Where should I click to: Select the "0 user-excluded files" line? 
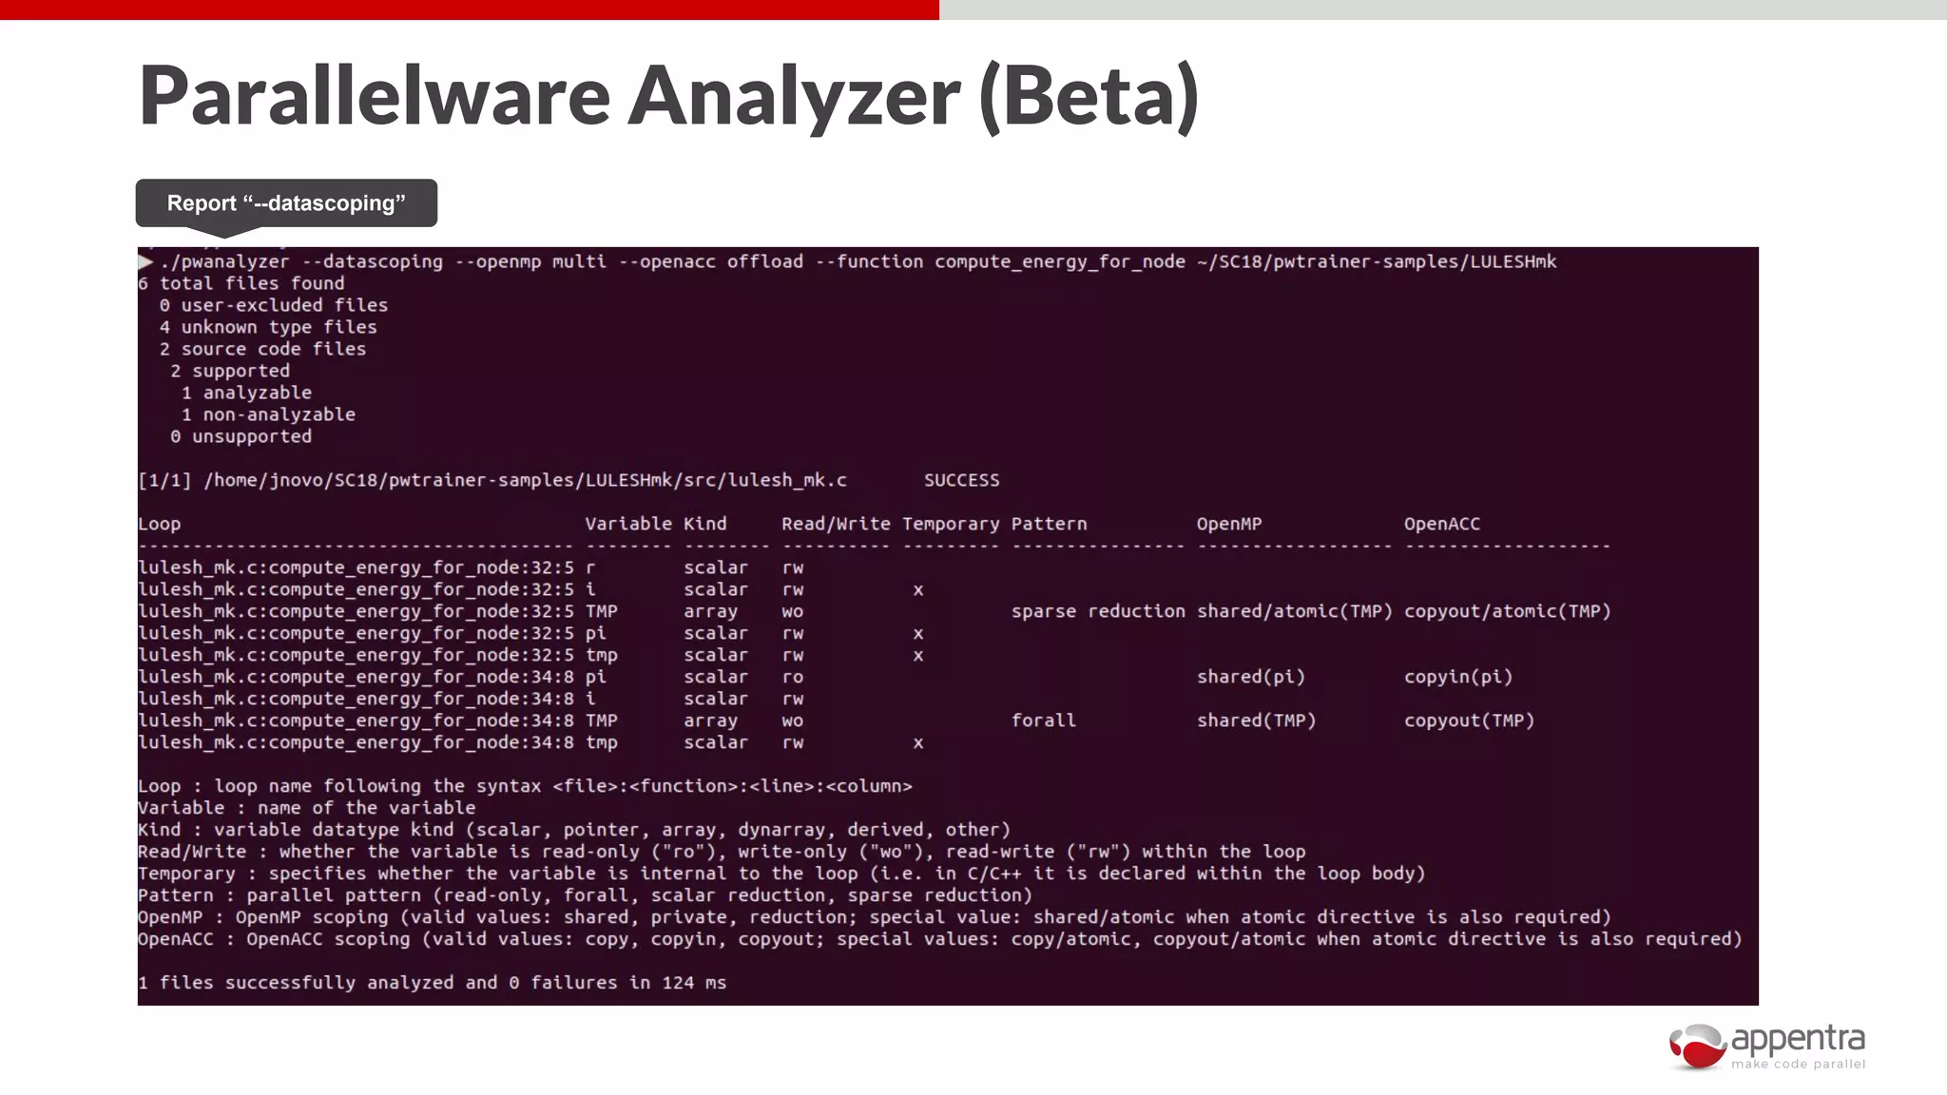tap(274, 305)
